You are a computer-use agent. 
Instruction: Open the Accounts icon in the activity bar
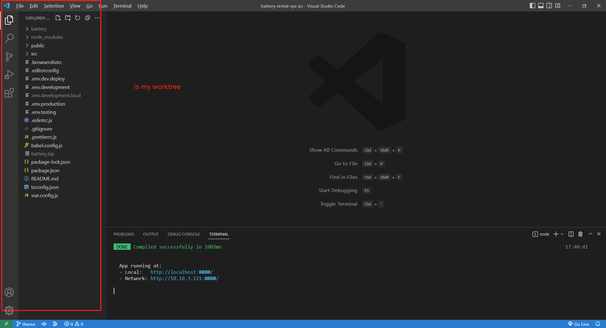(x=9, y=292)
